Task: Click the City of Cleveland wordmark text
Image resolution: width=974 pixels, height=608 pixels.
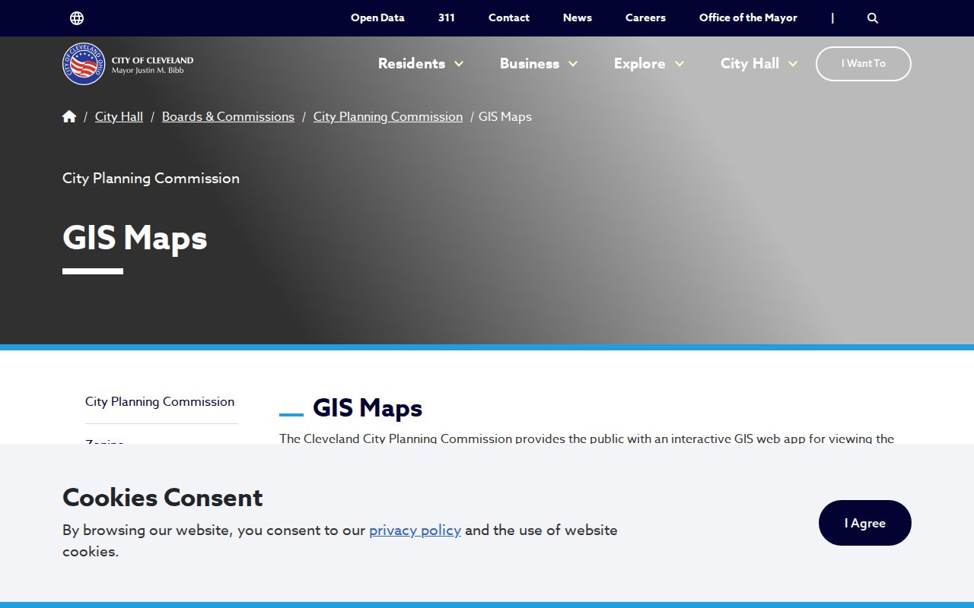Action: (152, 60)
